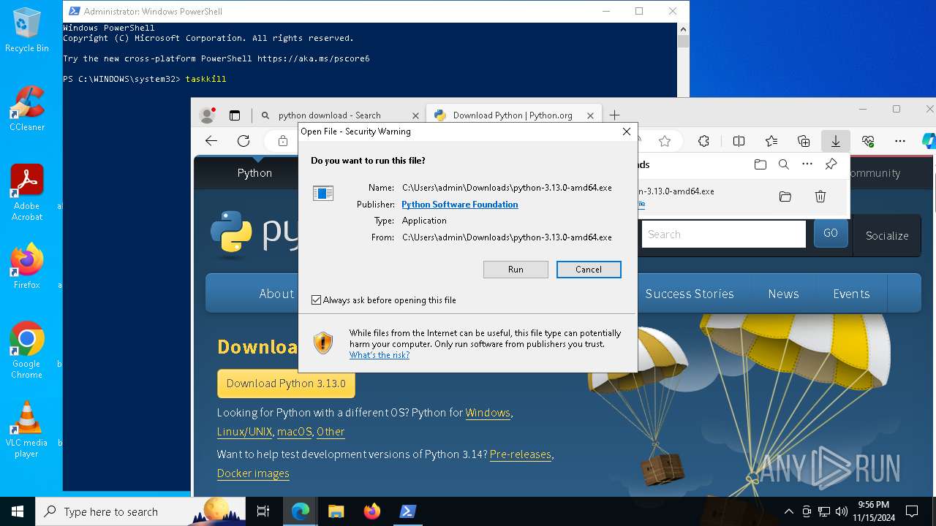
Task: Select Download Python | Python.org tab
Action: (x=513, y=115)
